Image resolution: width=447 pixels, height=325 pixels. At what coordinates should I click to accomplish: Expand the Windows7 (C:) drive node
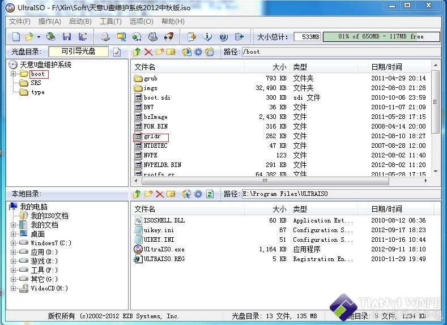tap(14, 243)
